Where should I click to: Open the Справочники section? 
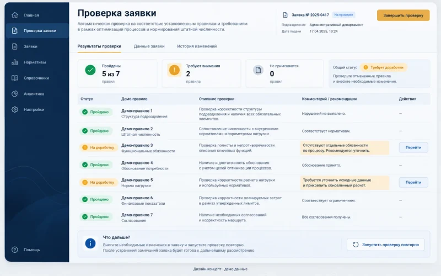point(36,78)
